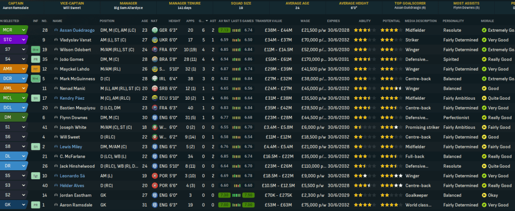Click the PR badge on João Gomes' row

[x=35, y=59]
